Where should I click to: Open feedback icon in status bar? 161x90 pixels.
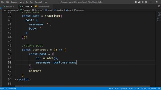(x=159, y=88)
